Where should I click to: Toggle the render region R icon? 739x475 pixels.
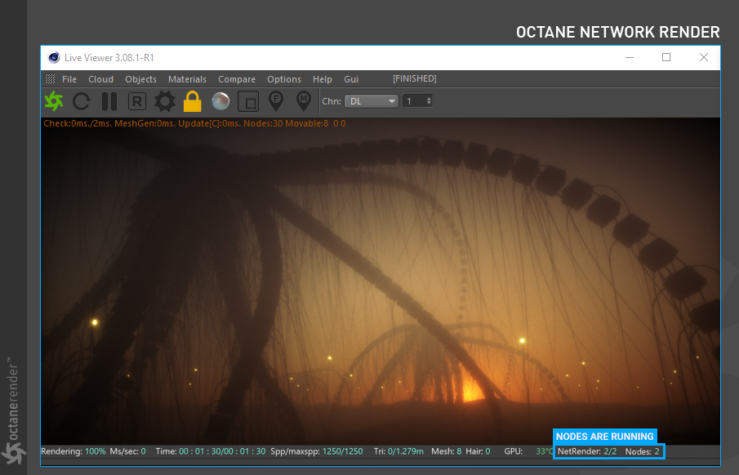point(137,101)
